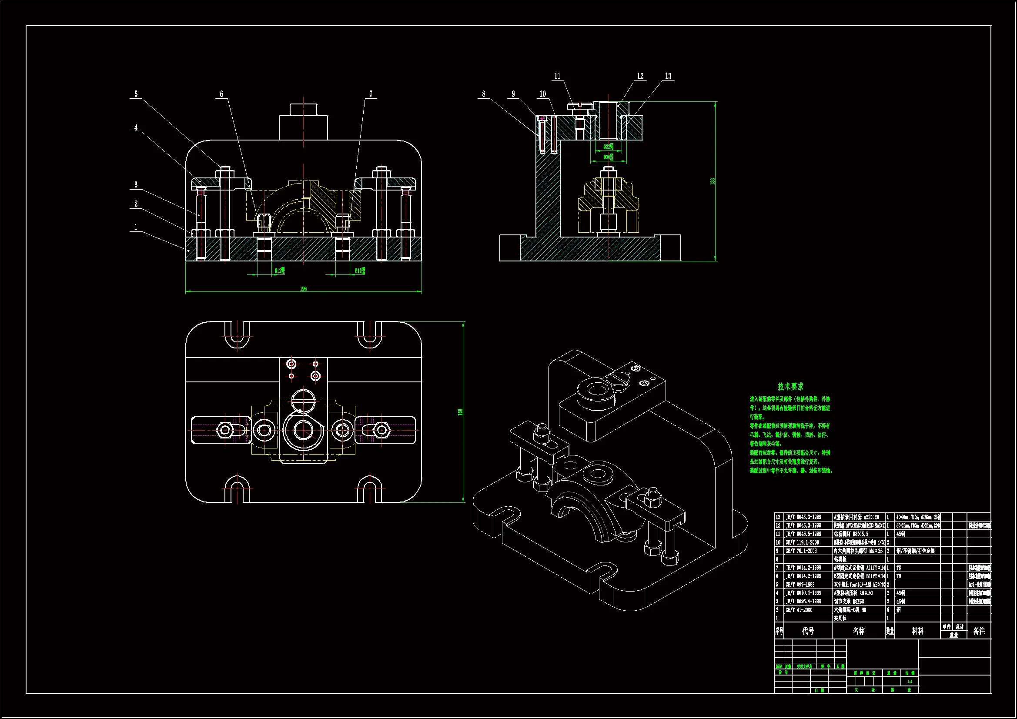1017x719 pixels.
Task: Select row 2 GB/T 41-2000 cell
Action: 799,609
